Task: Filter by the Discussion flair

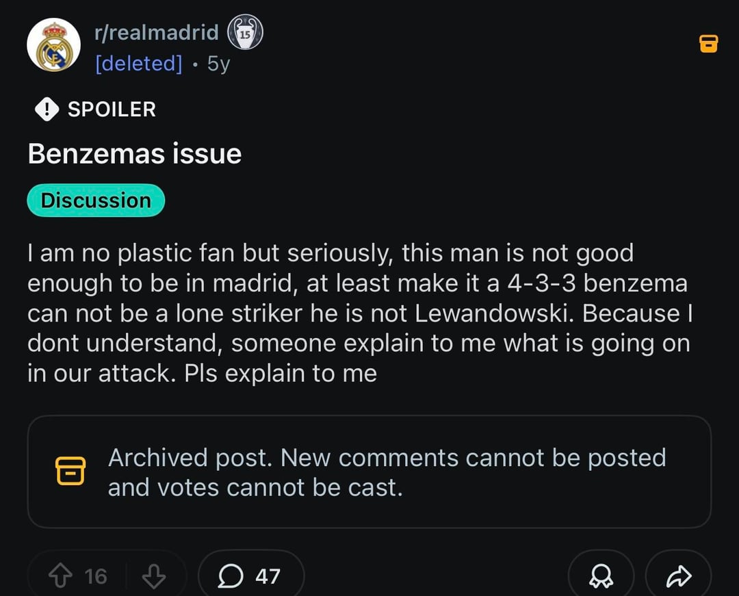Action: [x=96, y=200]
